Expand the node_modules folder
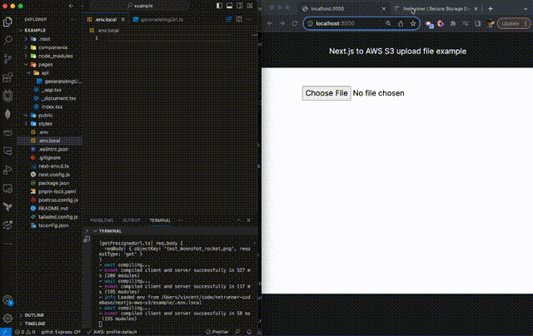 (x=26, y=56)
